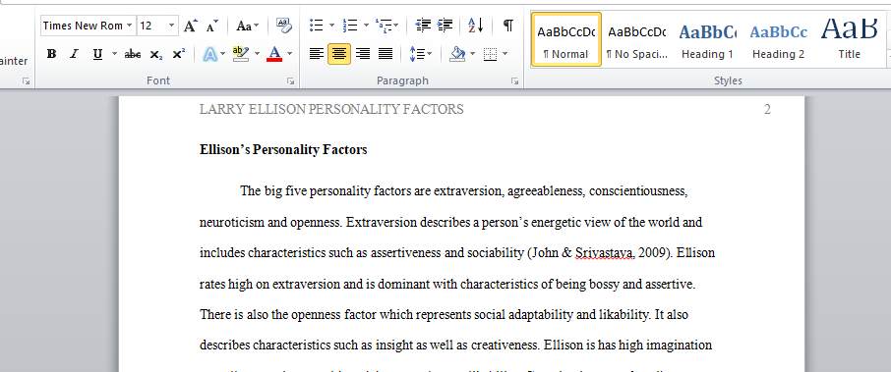Toggle Italic formatting
This screenshot has height=372, width=891.
point(74,54)
